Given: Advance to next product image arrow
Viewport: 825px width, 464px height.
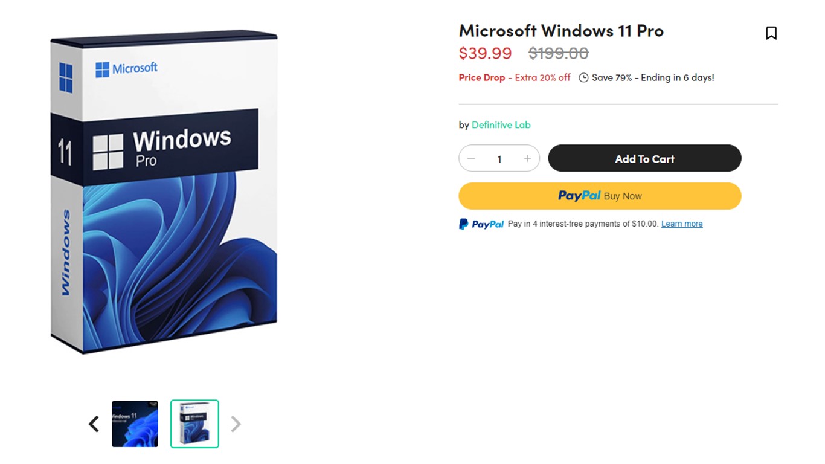Looking at the screenshot, I should [x=236, y=424].
